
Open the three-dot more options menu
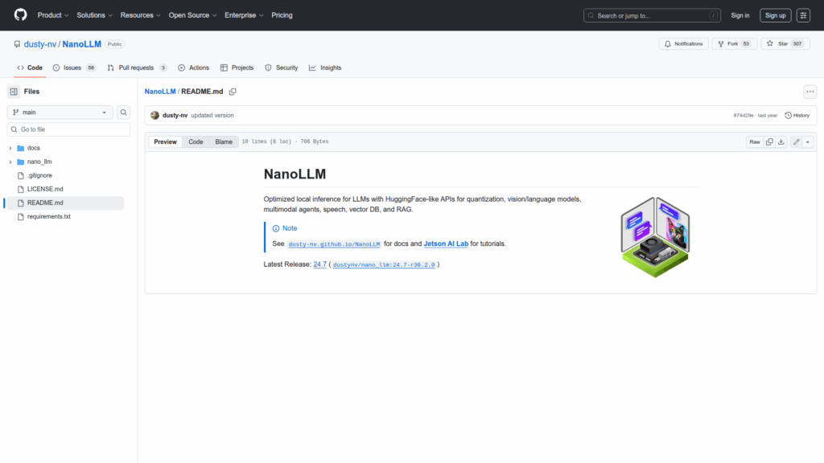[810, 92]
